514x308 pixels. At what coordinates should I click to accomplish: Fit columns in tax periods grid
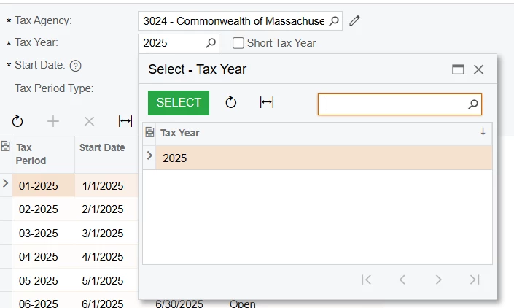125,121
